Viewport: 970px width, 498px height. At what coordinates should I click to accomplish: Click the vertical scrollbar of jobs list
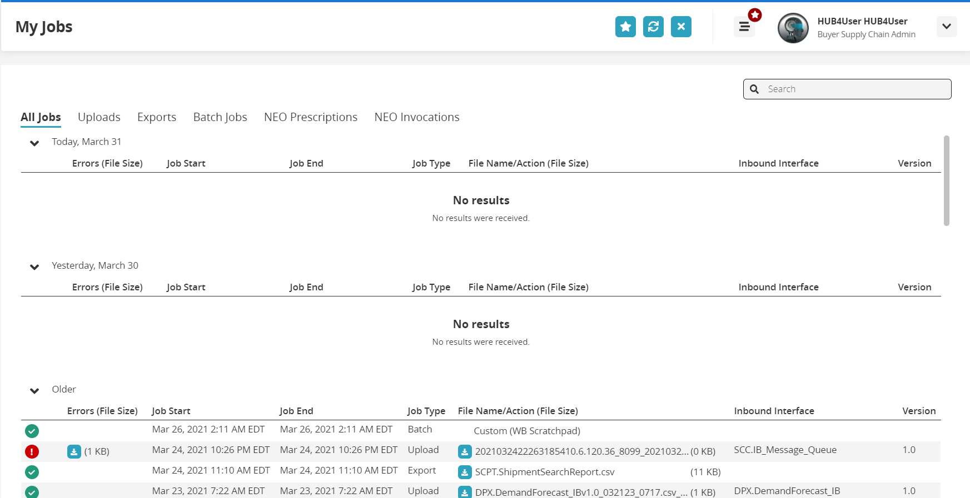946,180
